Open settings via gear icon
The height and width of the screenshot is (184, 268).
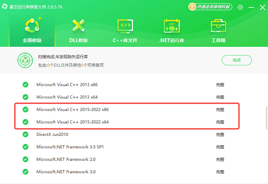(240, 7)
